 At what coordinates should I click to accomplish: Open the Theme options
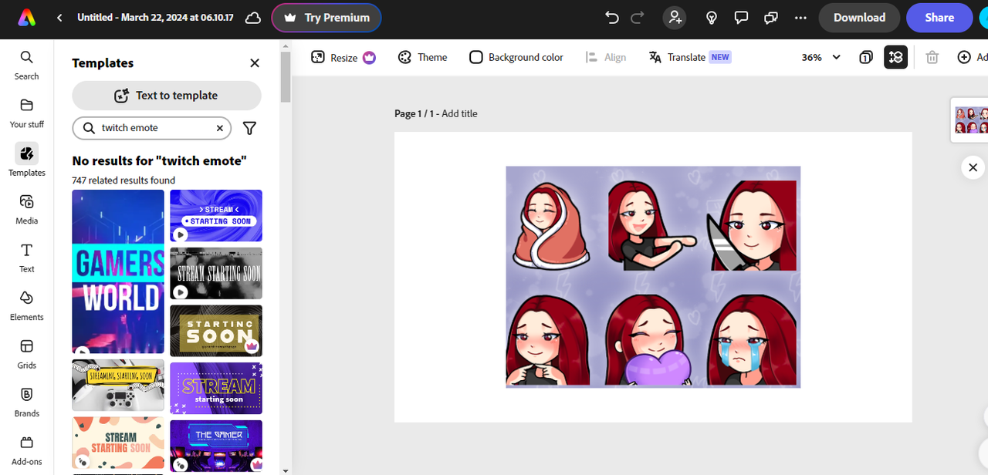423,57
